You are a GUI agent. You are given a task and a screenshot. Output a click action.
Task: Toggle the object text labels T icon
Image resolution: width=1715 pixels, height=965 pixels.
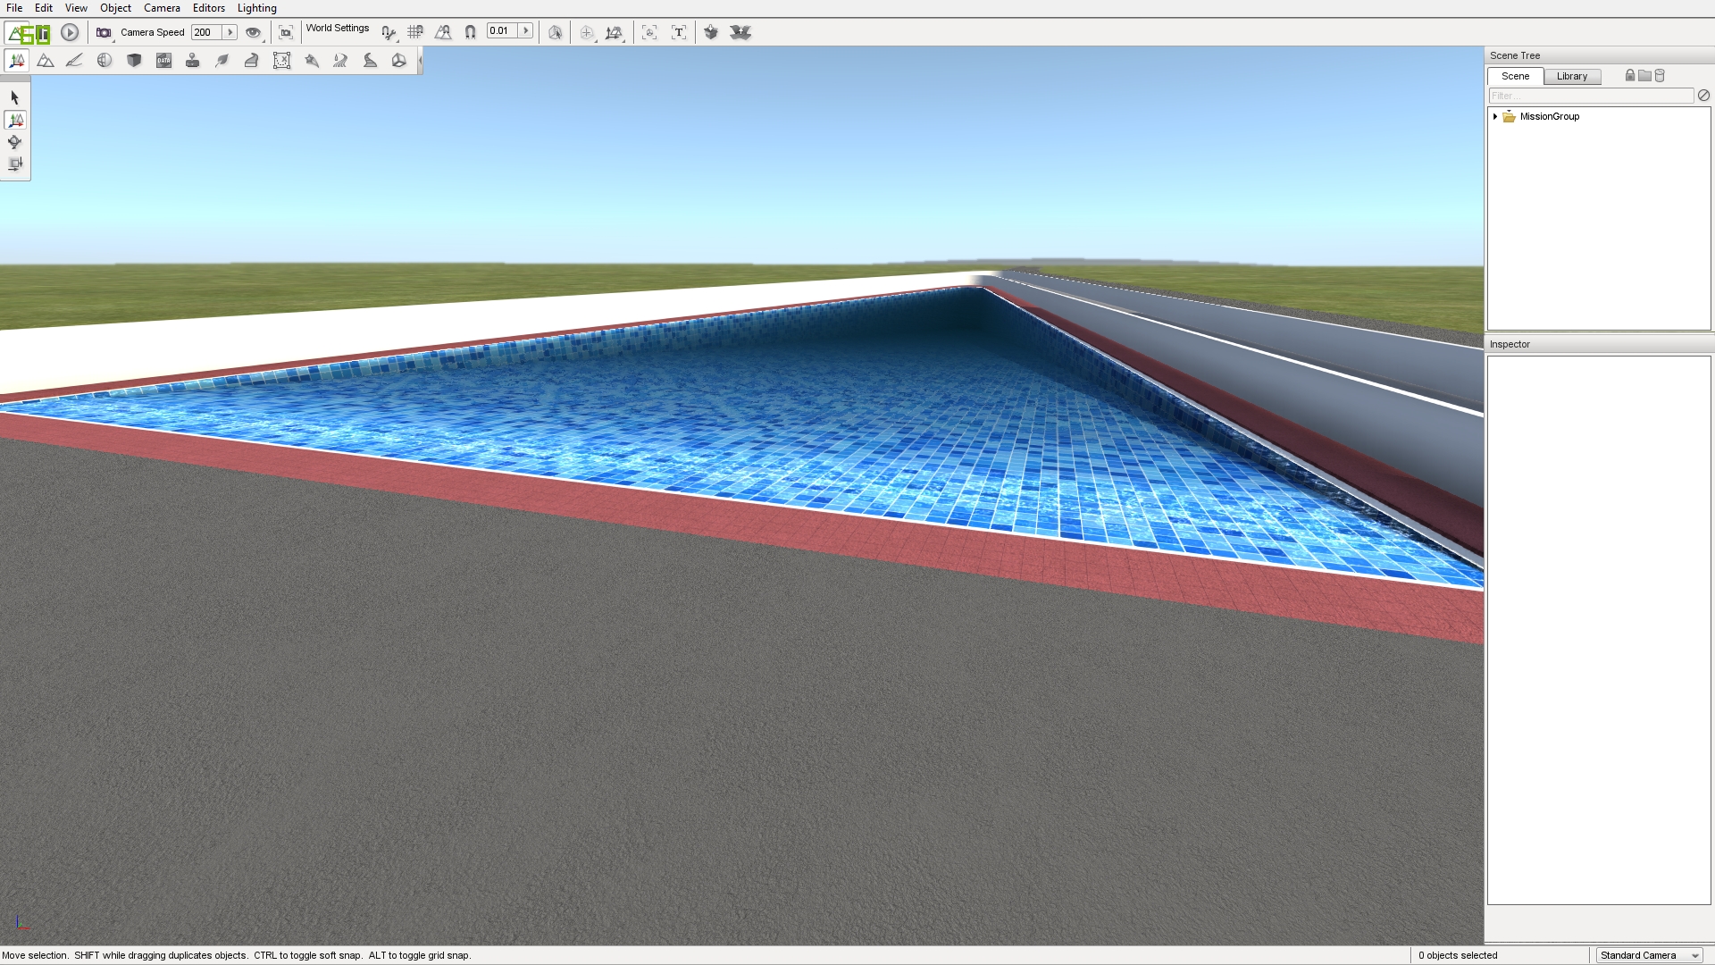point(679,33)
